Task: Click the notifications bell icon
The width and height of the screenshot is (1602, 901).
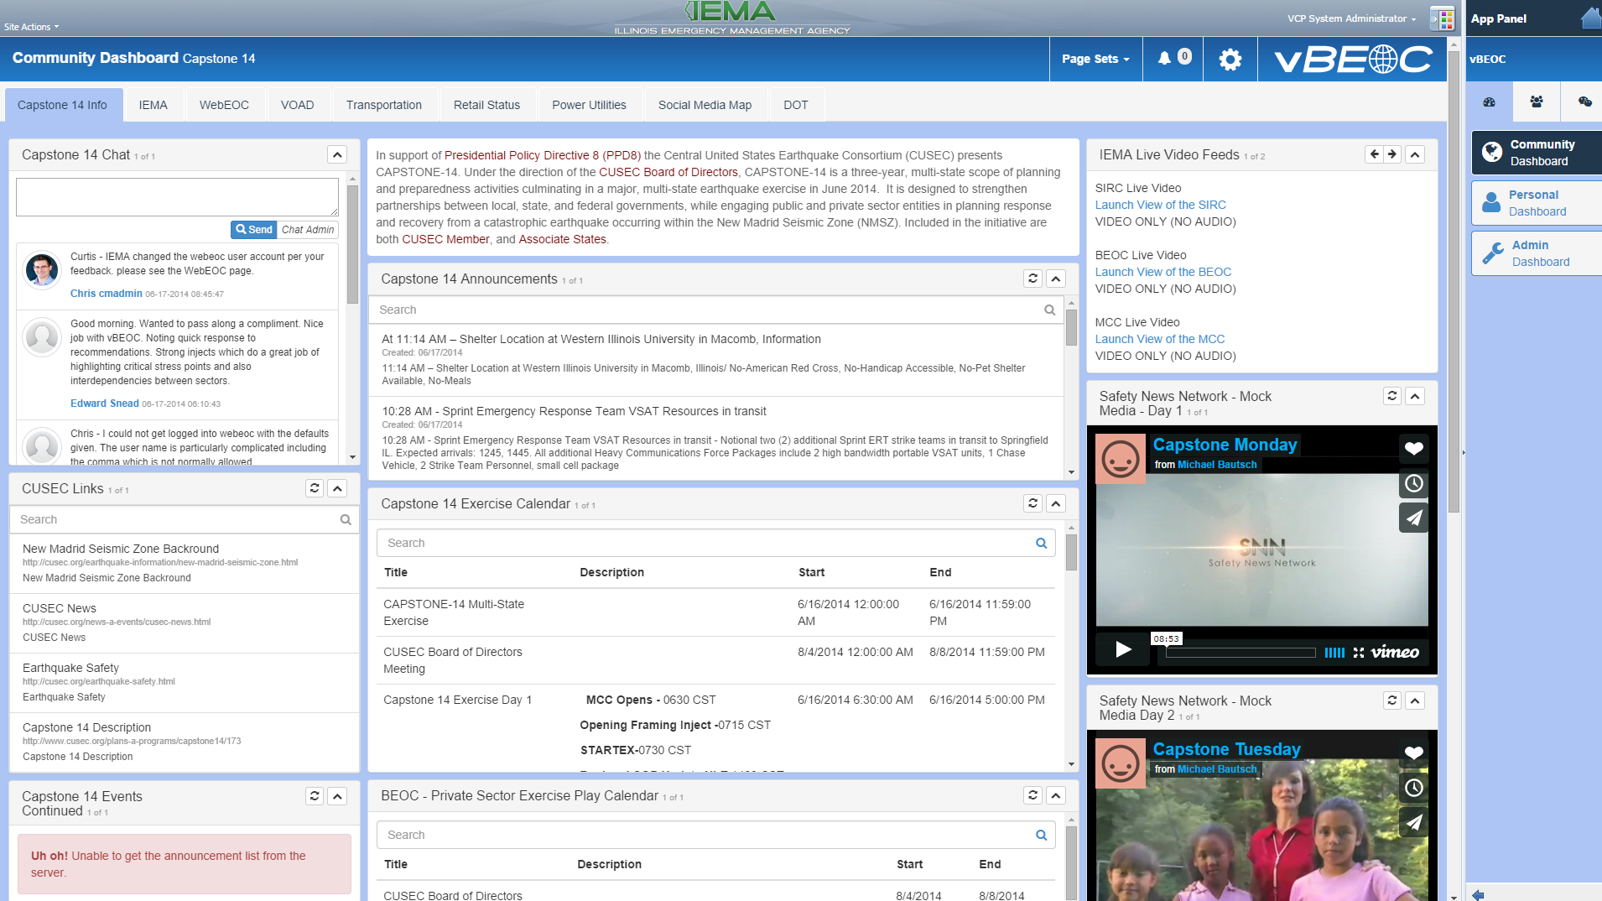Action: click(x=1165, y=59)
